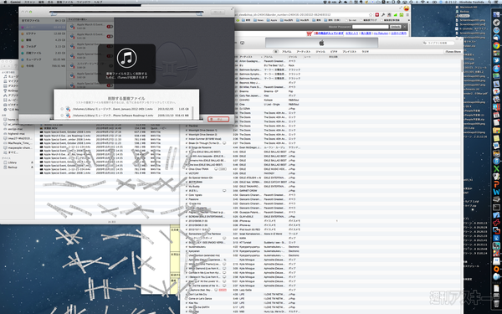Click the red extension icon in Chrome's toolbar
502x314 pixels.
(x=377, y=15)
